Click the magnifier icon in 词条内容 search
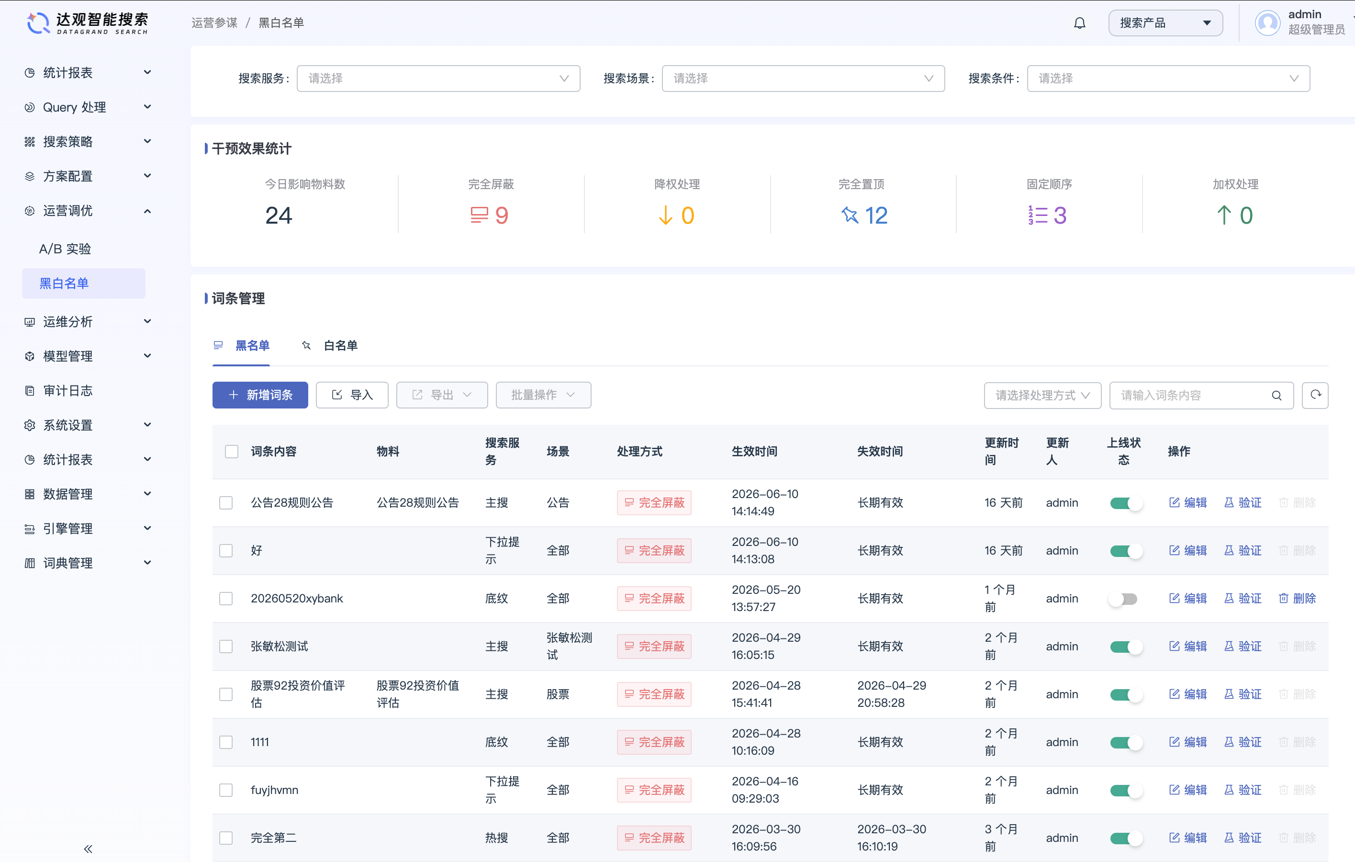This screenshot has width=1355, height=862. pos(1276,396)
